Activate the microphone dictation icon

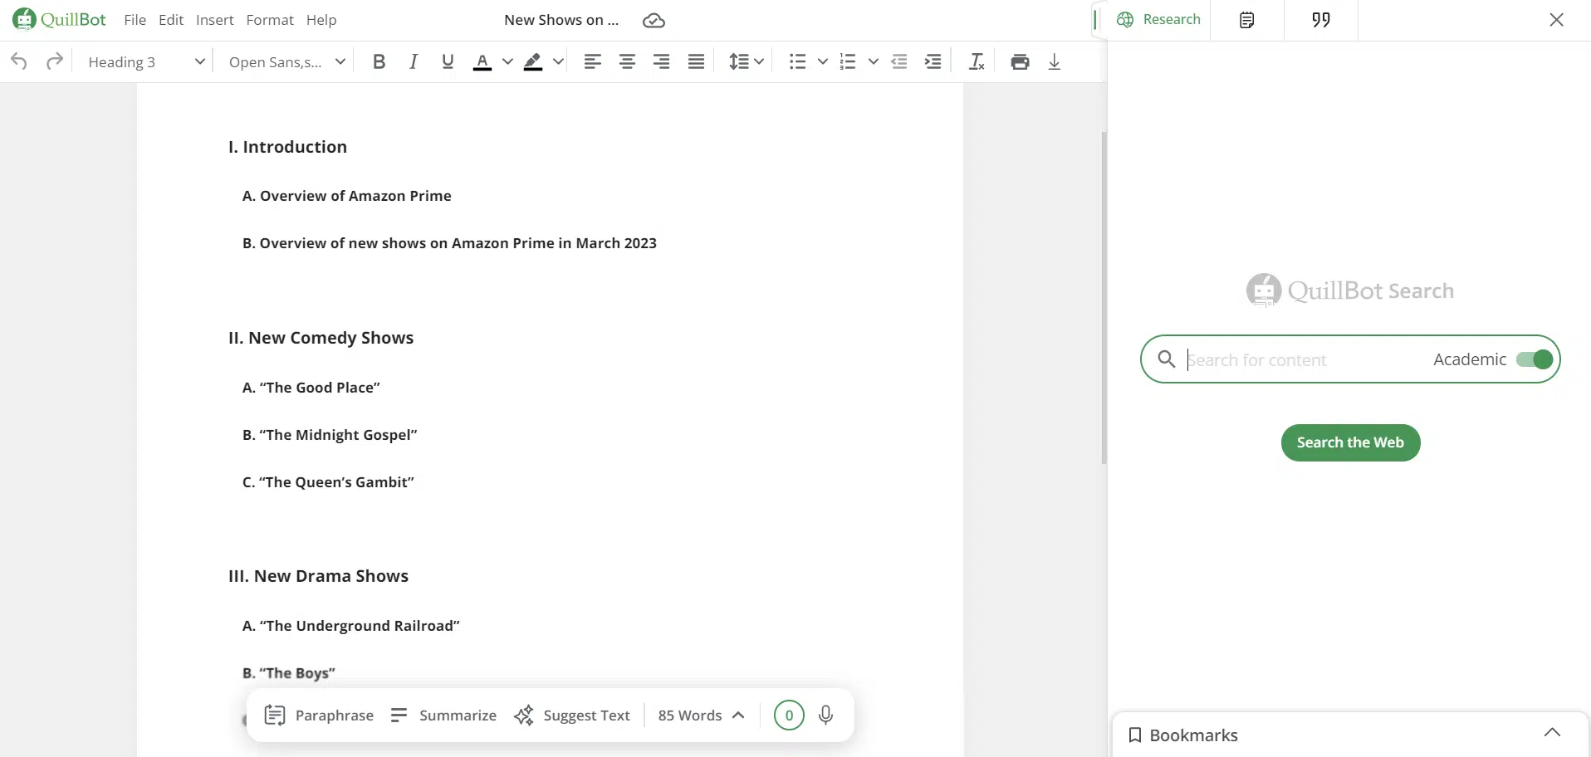pyautogui.click(x=825, y=715)
